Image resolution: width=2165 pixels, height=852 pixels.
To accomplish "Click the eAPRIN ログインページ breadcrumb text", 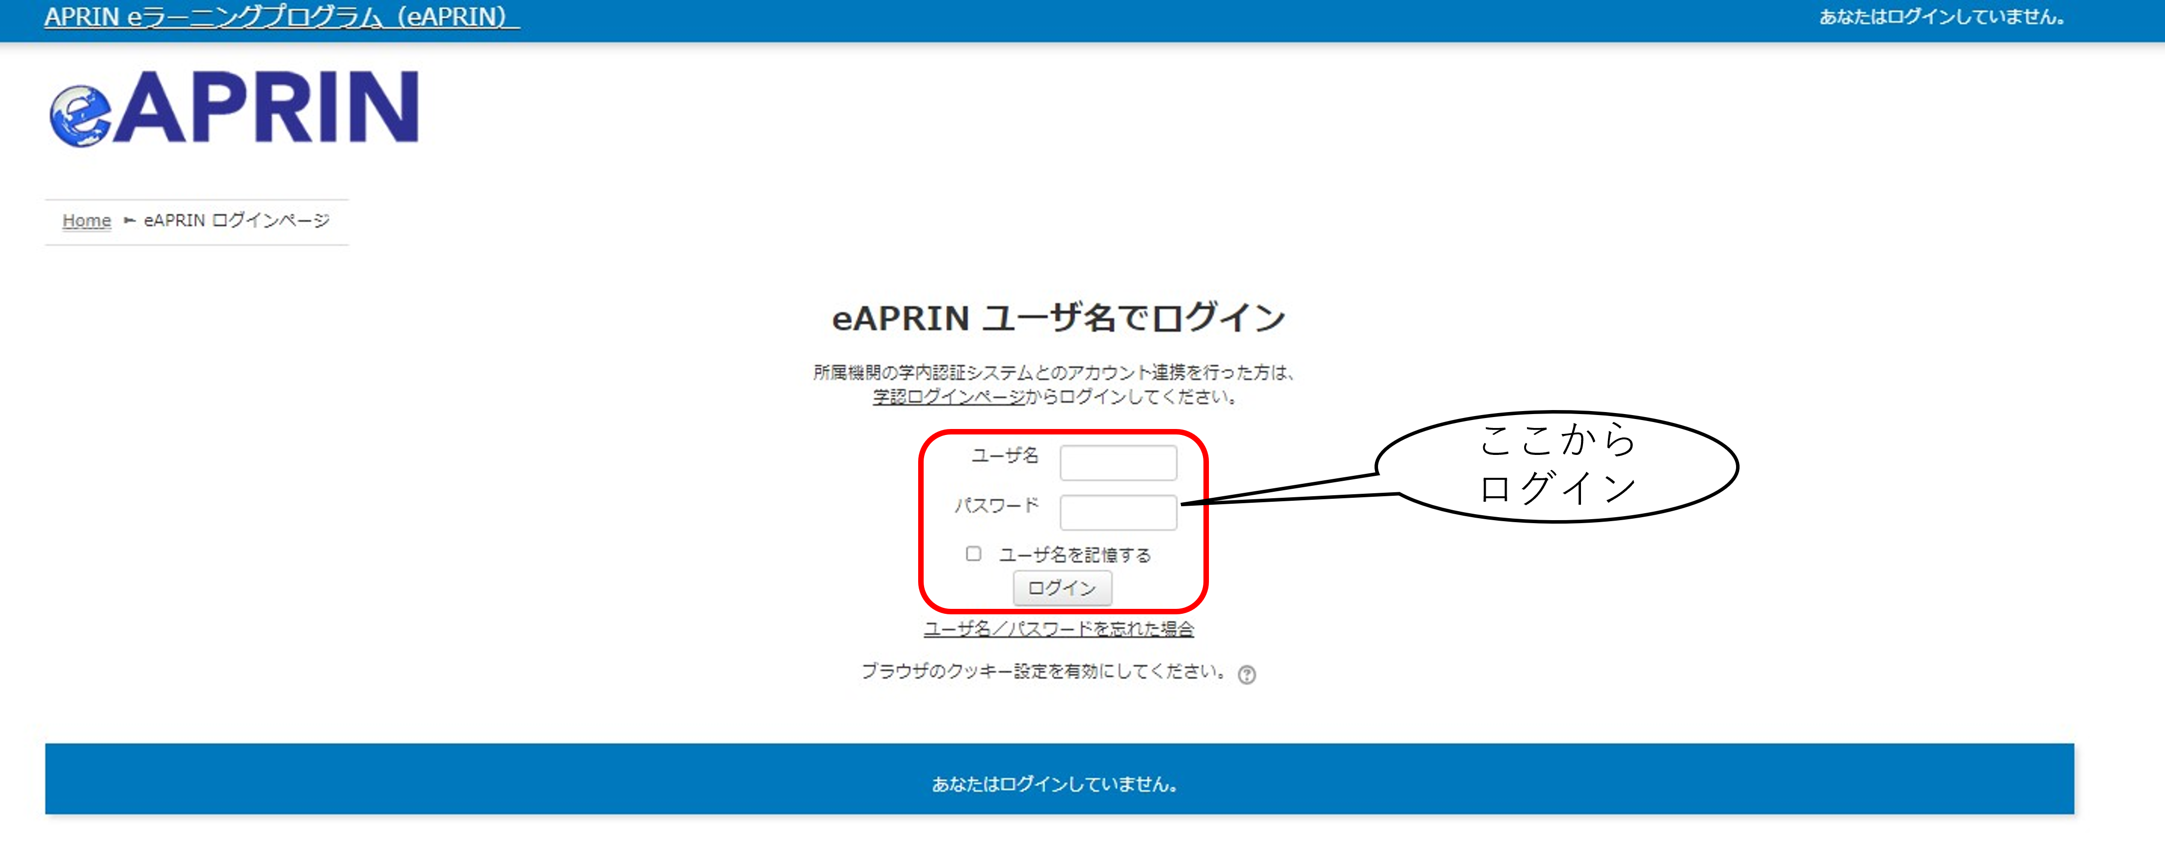I will click(x=237, y=220).
